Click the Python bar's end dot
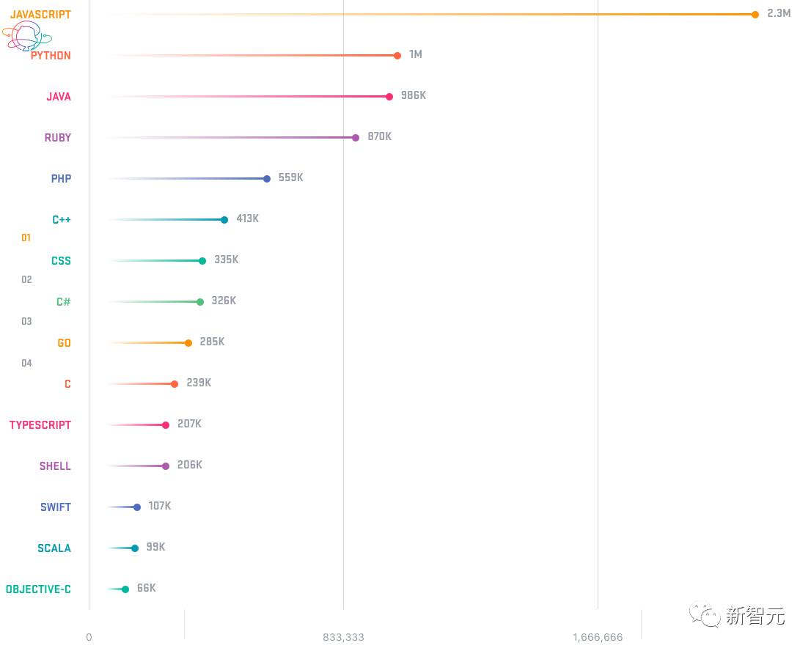Viewport: 811px width, 651px height. click(x=397, y=56)
